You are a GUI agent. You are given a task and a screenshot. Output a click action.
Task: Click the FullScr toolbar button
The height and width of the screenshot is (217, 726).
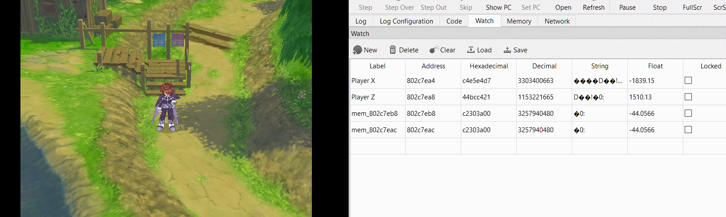point(692,8)
